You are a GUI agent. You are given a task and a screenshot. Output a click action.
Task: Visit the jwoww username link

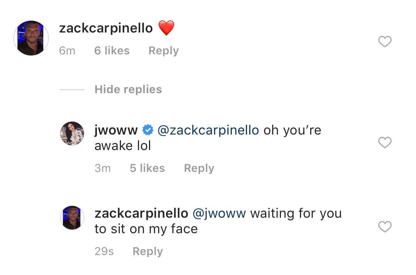coord(116,130)
